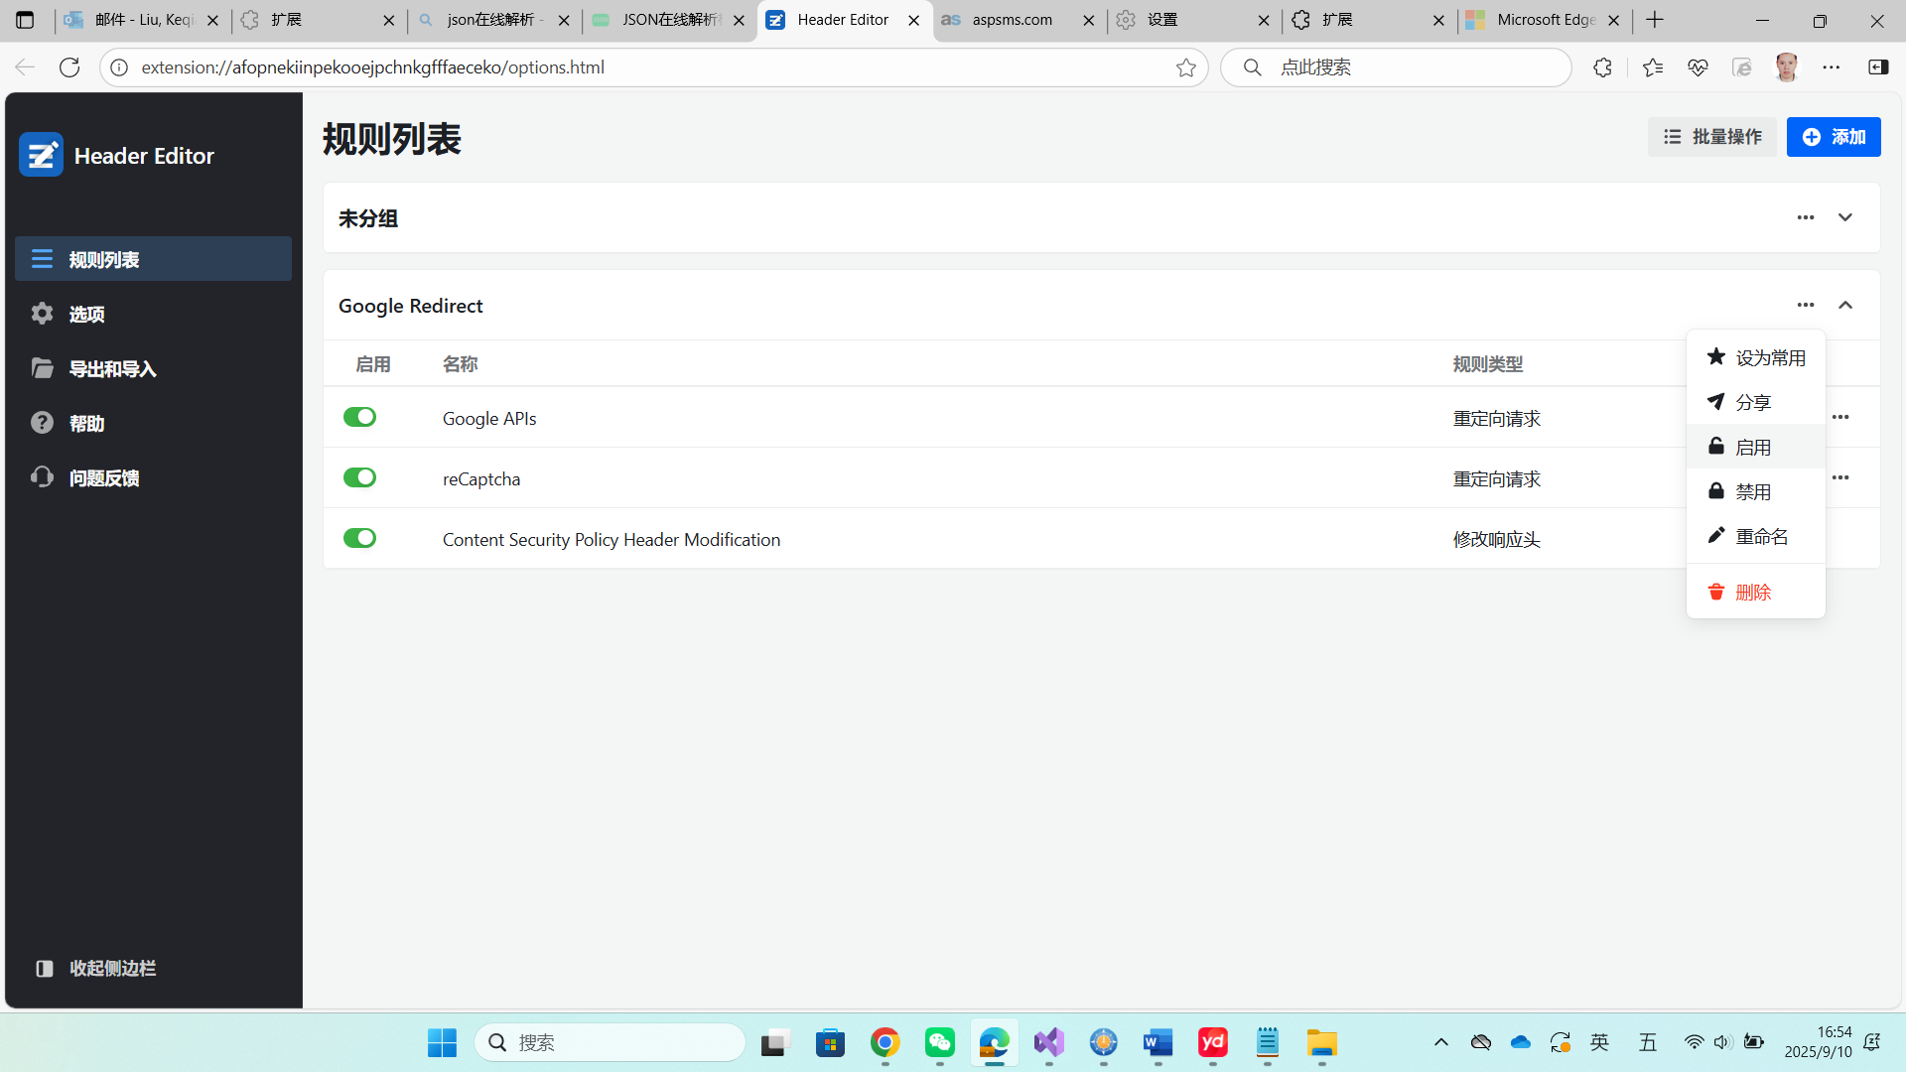Click three-dot menu for Google APIs rule
1906x1072 pixels.
[1840, 417]
